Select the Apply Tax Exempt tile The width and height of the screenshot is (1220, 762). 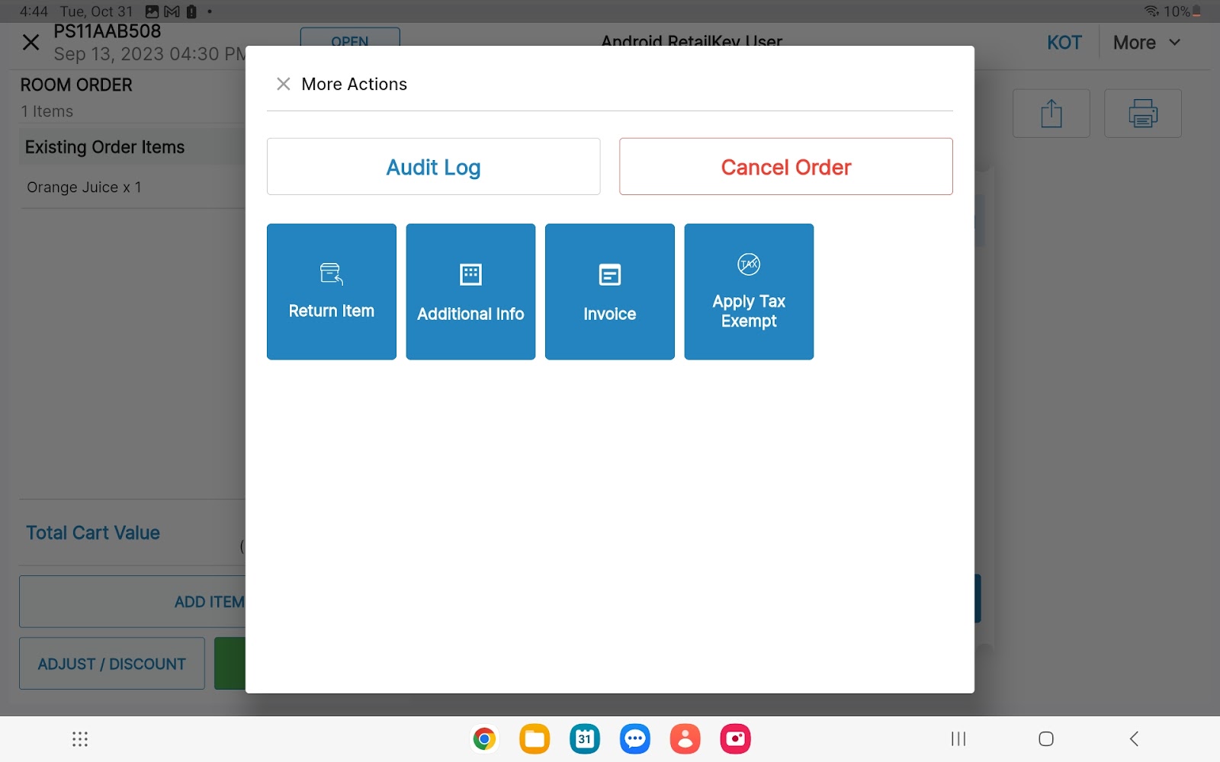point(748,291)
